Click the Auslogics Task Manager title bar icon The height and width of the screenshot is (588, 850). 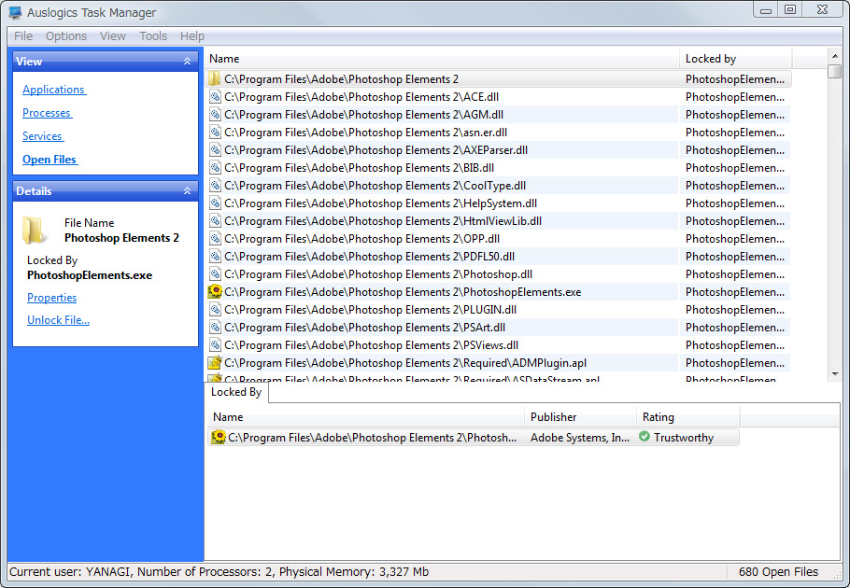tap(15, 12)
